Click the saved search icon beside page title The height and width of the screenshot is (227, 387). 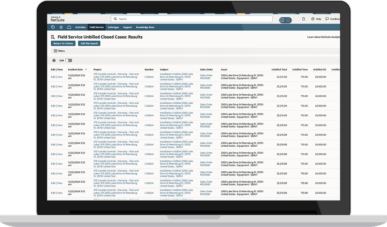52,37
